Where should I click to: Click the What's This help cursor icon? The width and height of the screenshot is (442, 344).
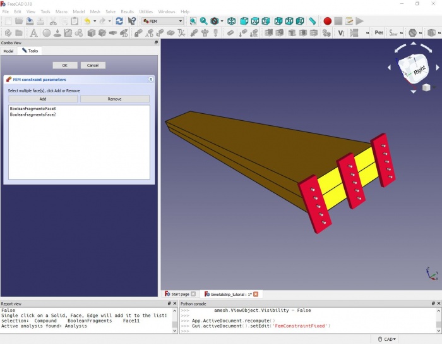(x=131, y=21)
